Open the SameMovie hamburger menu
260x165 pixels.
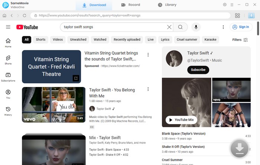(232, 5)
